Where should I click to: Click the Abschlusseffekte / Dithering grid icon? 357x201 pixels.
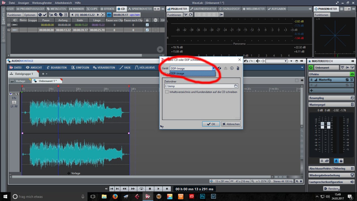tap(352, 169)
